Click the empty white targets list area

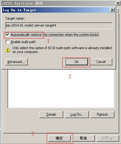point(61,89)
